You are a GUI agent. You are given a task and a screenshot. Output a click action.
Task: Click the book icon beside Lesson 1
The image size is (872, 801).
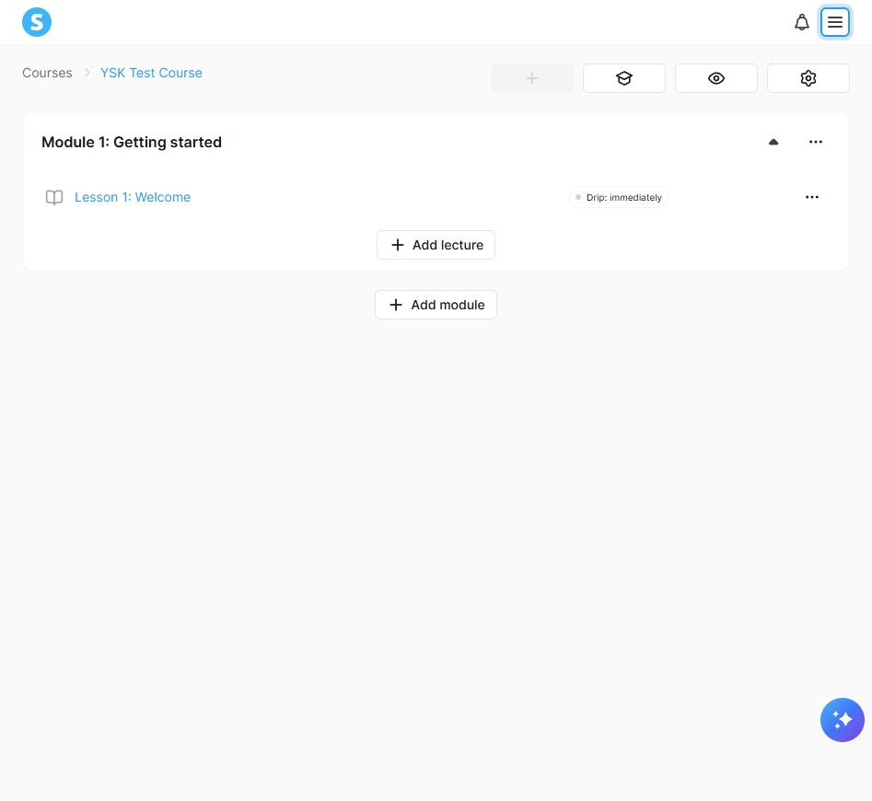54,197
